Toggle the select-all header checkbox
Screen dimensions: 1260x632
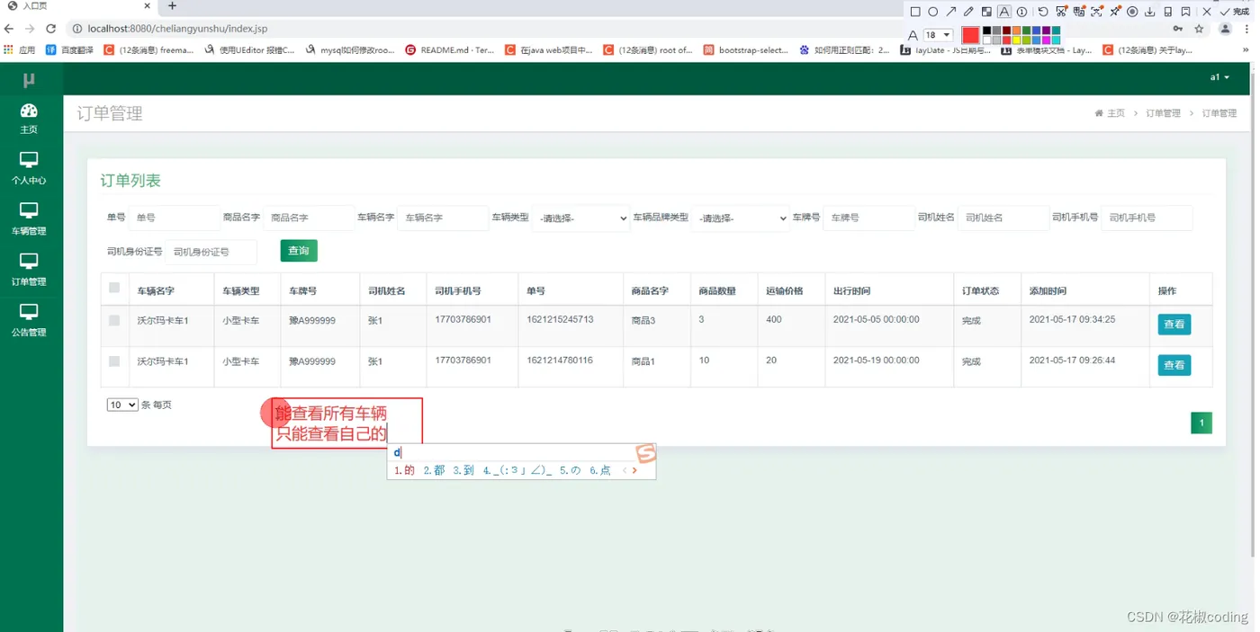coord(114,288)
